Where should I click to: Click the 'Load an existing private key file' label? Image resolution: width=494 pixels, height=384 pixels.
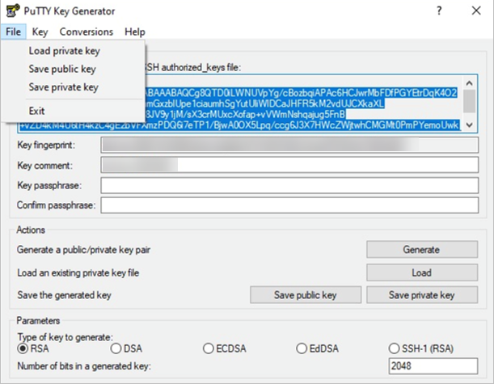(x=78, y=272)
